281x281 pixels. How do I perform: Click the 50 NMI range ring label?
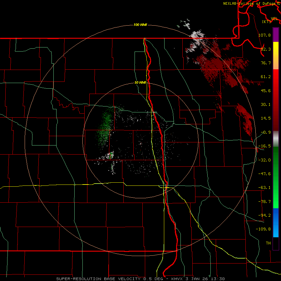[x=140, y=82]
